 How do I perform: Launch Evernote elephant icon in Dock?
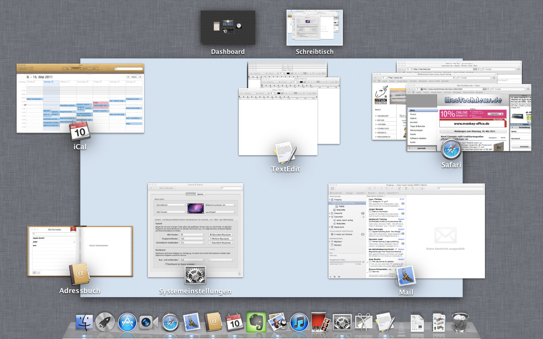[x=256, y=323]
